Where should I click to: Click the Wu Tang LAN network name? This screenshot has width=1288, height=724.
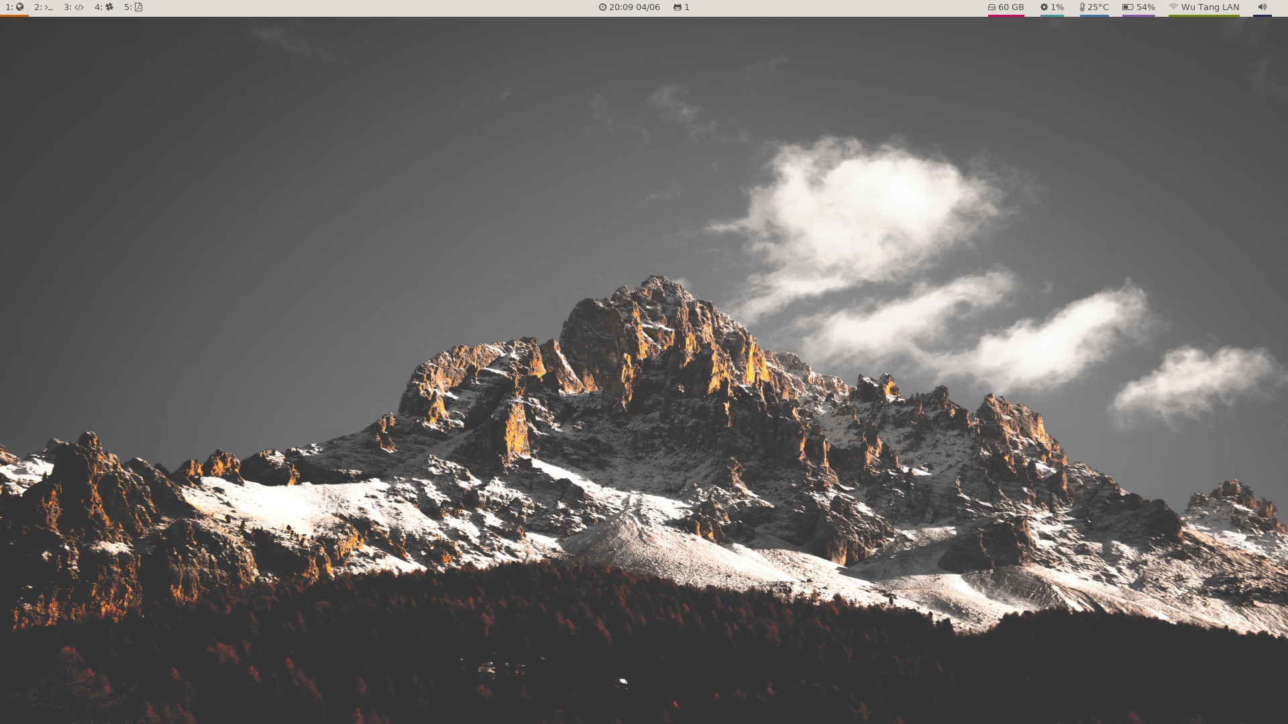coord(1210,7)
